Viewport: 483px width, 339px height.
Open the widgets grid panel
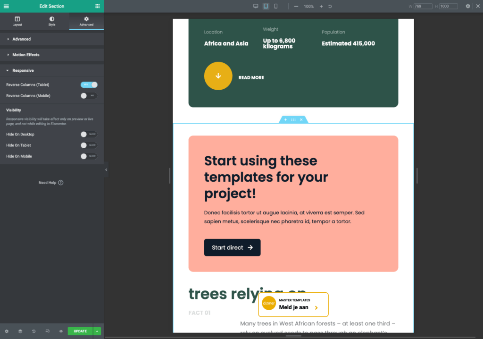[98, 6]
